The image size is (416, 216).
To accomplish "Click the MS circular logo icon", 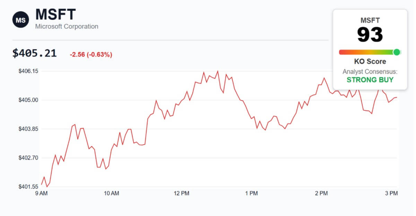I will [x=21, y=20].
